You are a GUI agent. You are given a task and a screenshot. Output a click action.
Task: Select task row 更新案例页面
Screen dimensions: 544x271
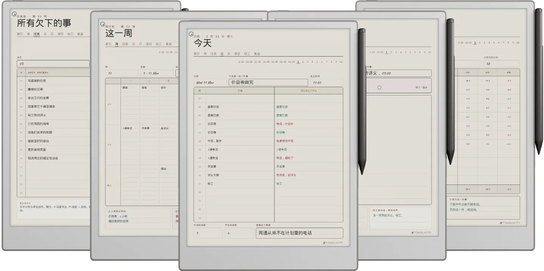click(x=53, y=150)
